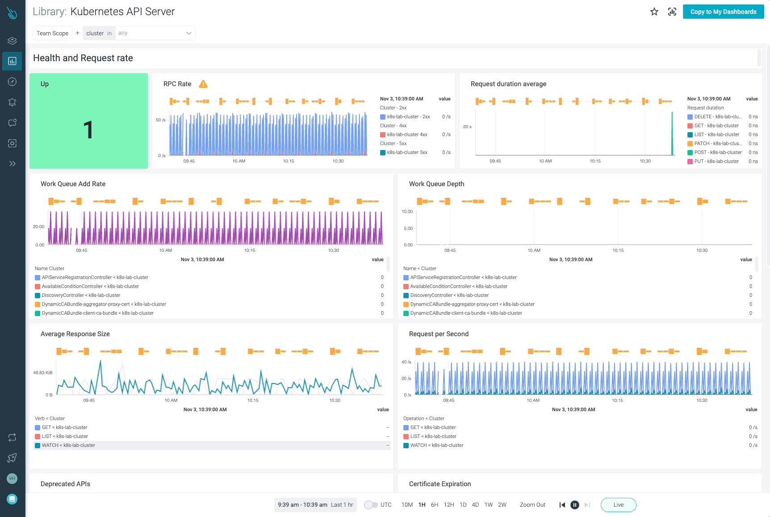
Task: Click Zoom Out in time bar
Action: [x=532, y=505]
